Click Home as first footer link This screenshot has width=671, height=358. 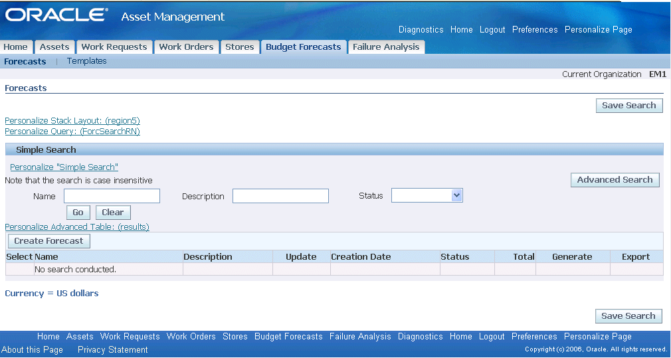pyautogui.click(x=48, y=336)
